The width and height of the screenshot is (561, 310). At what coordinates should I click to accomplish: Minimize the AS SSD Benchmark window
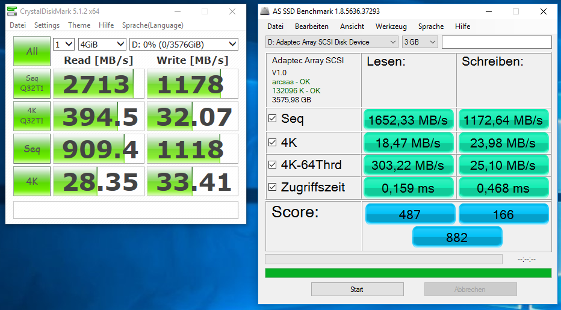point(489,11)
